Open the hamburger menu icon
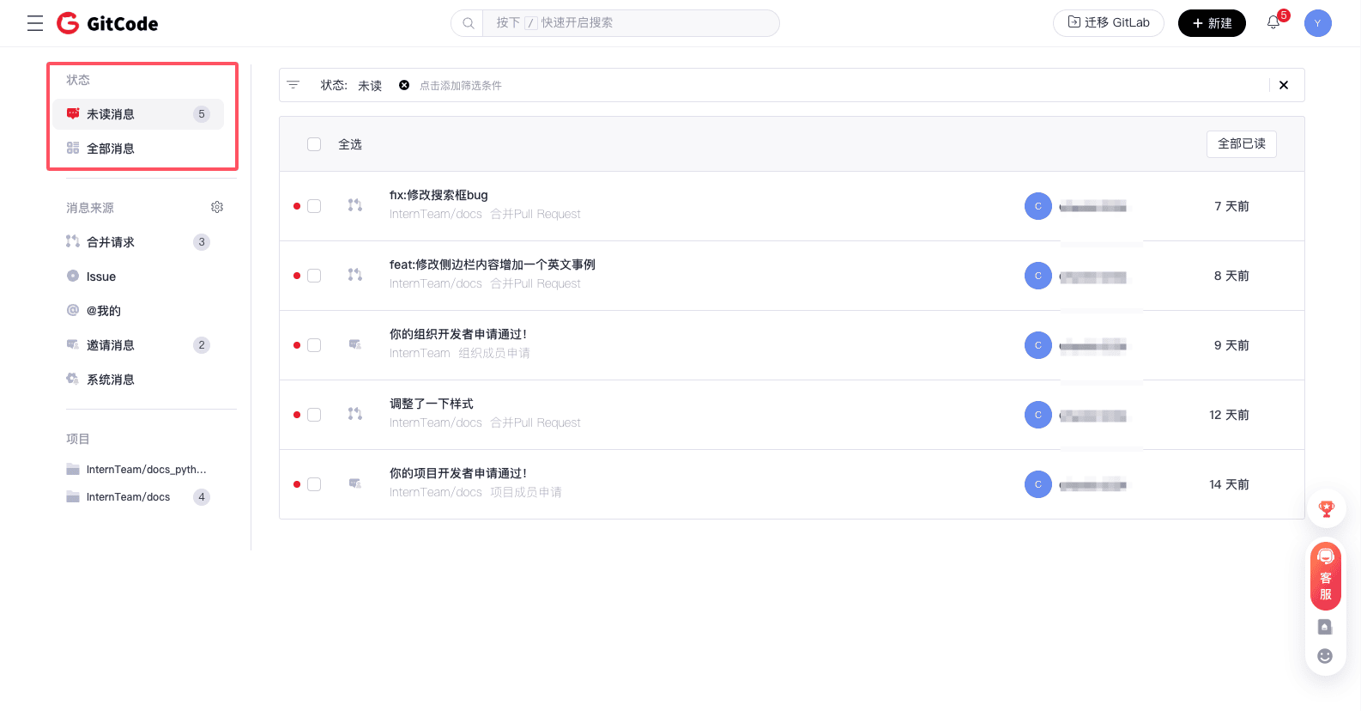The height and width of the screenshot is (711, 1361). pos(35,23)
